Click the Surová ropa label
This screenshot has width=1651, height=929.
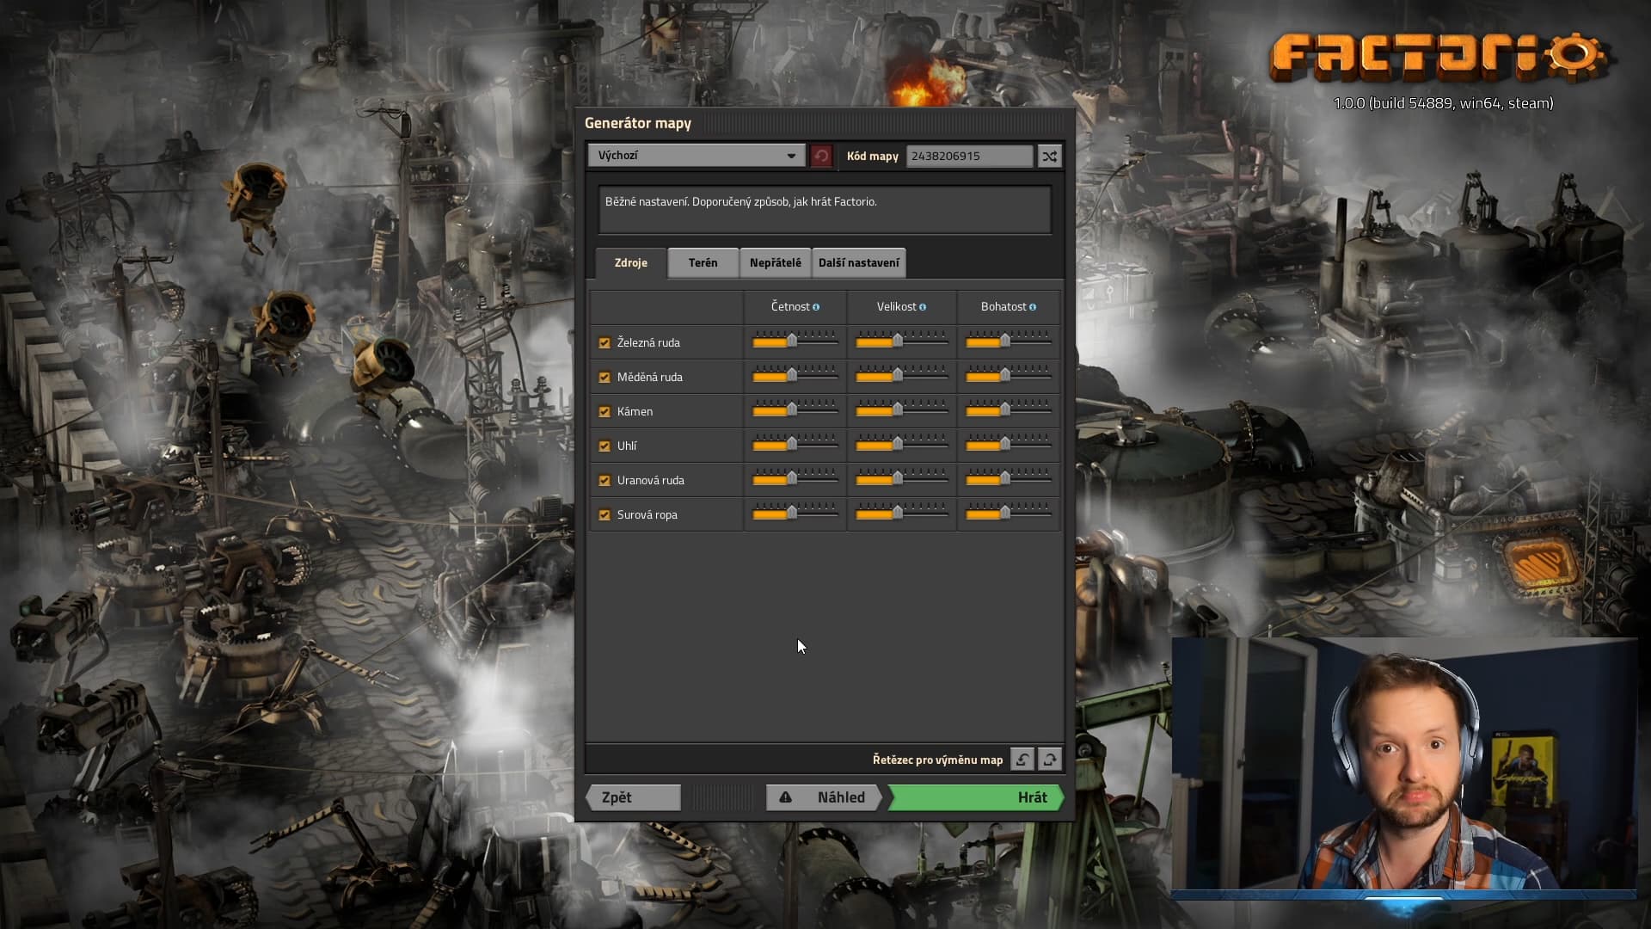[x=647, y=514]
